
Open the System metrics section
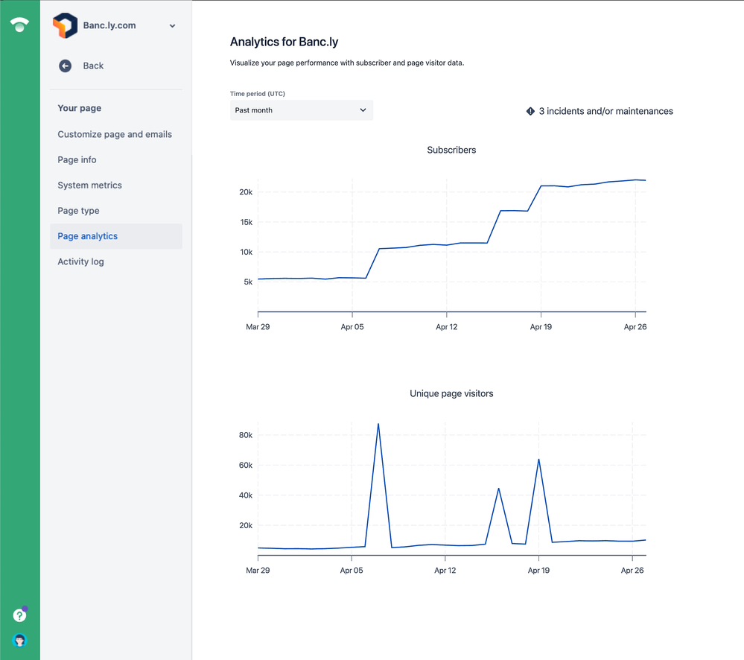click(x=88, y=185)
